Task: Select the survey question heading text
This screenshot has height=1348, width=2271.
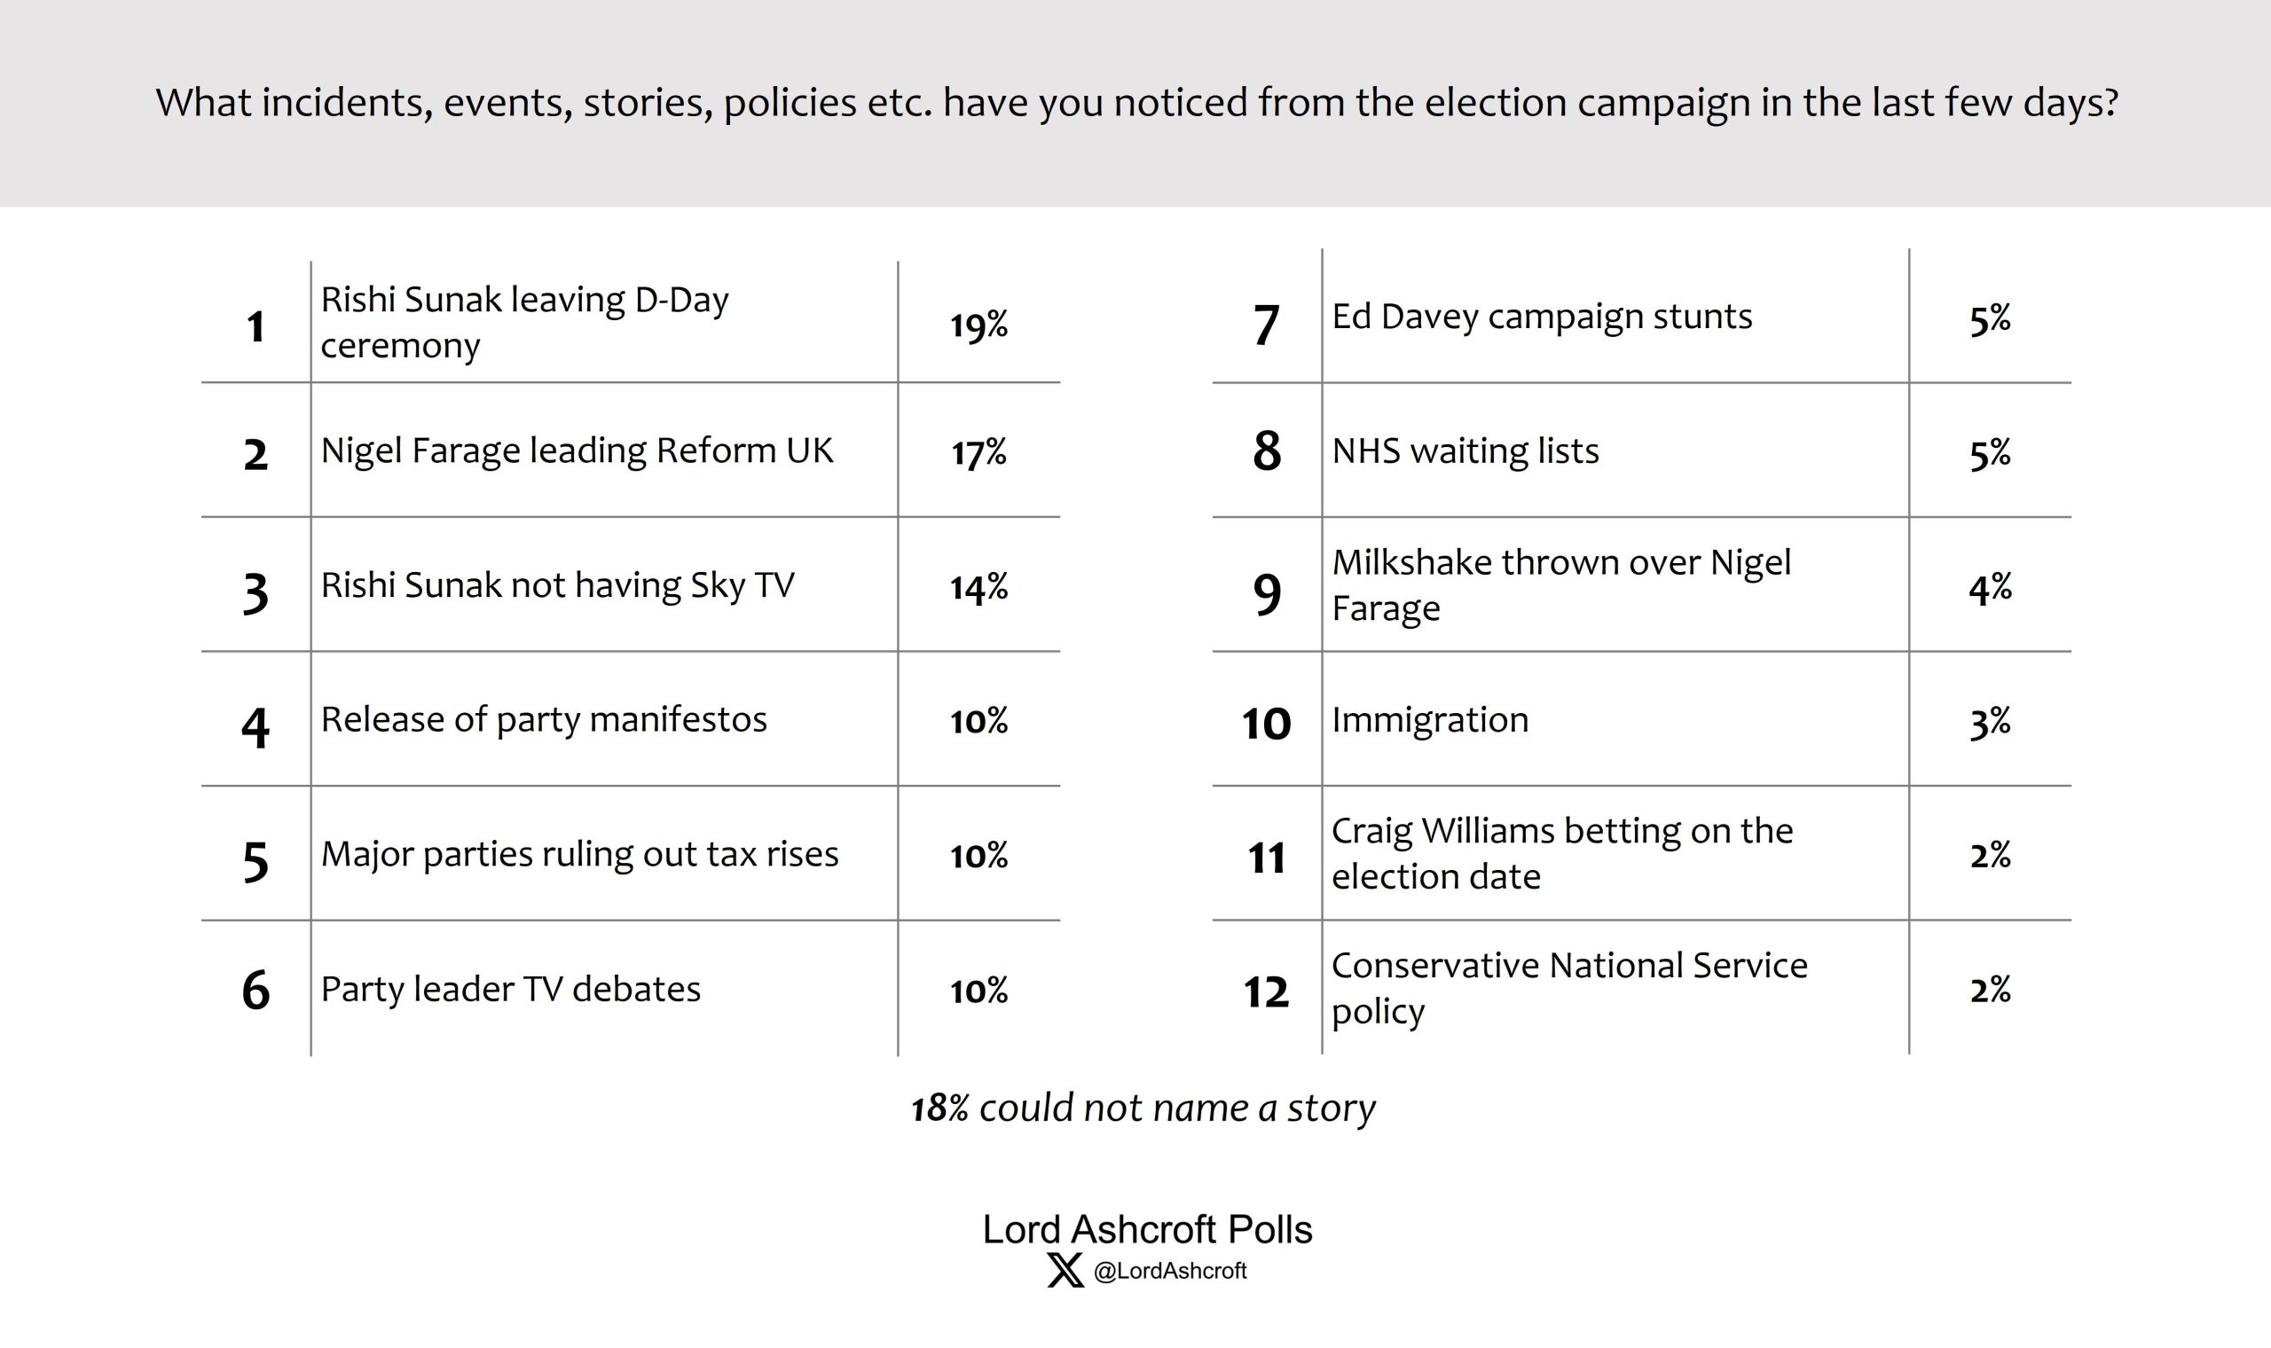Action: click(1136, 103)
